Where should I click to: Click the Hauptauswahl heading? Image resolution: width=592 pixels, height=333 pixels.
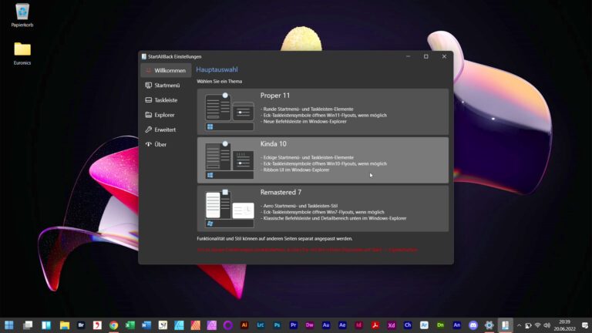point(217,69)
